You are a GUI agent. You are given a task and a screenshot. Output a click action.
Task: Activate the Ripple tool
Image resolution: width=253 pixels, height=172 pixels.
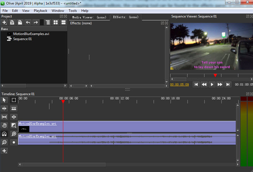tap(5, 109)
